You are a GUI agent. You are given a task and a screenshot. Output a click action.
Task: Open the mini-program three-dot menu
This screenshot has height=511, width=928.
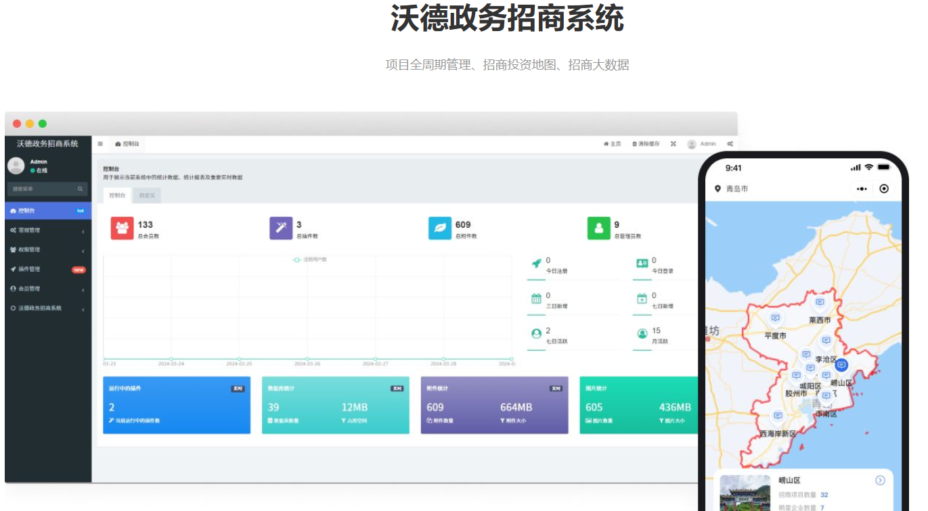[x=861, y=189]
